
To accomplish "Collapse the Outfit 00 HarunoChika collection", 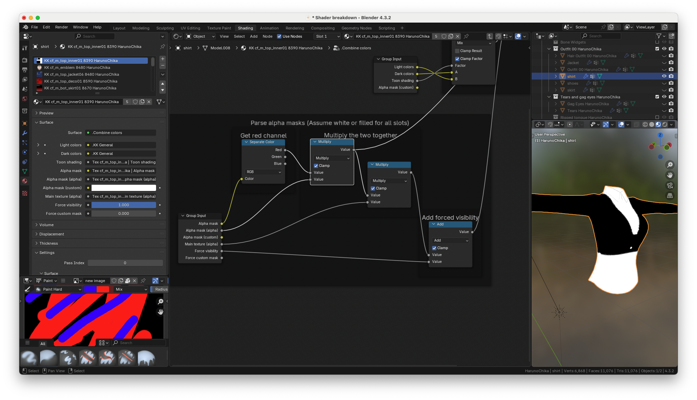I will [x=549, y=49].
